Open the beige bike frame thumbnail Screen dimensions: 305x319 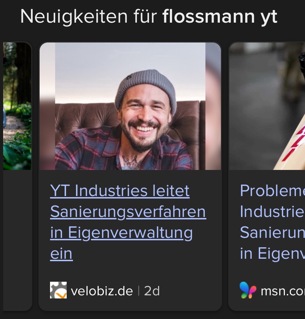267,106
